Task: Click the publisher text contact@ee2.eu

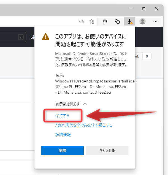Action: pyautogui.click(x=97, y=92)
